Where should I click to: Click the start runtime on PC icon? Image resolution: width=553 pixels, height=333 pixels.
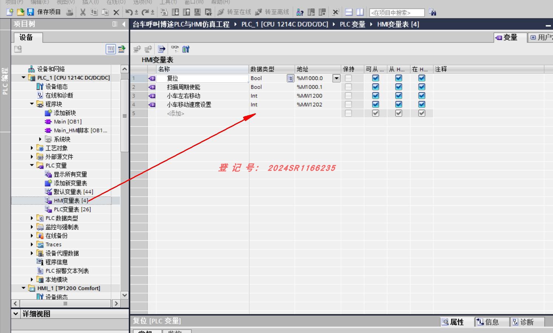point(208,12)
